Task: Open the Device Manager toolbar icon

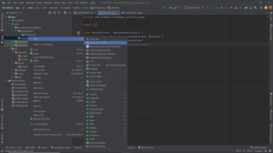Action: [251, 8]
